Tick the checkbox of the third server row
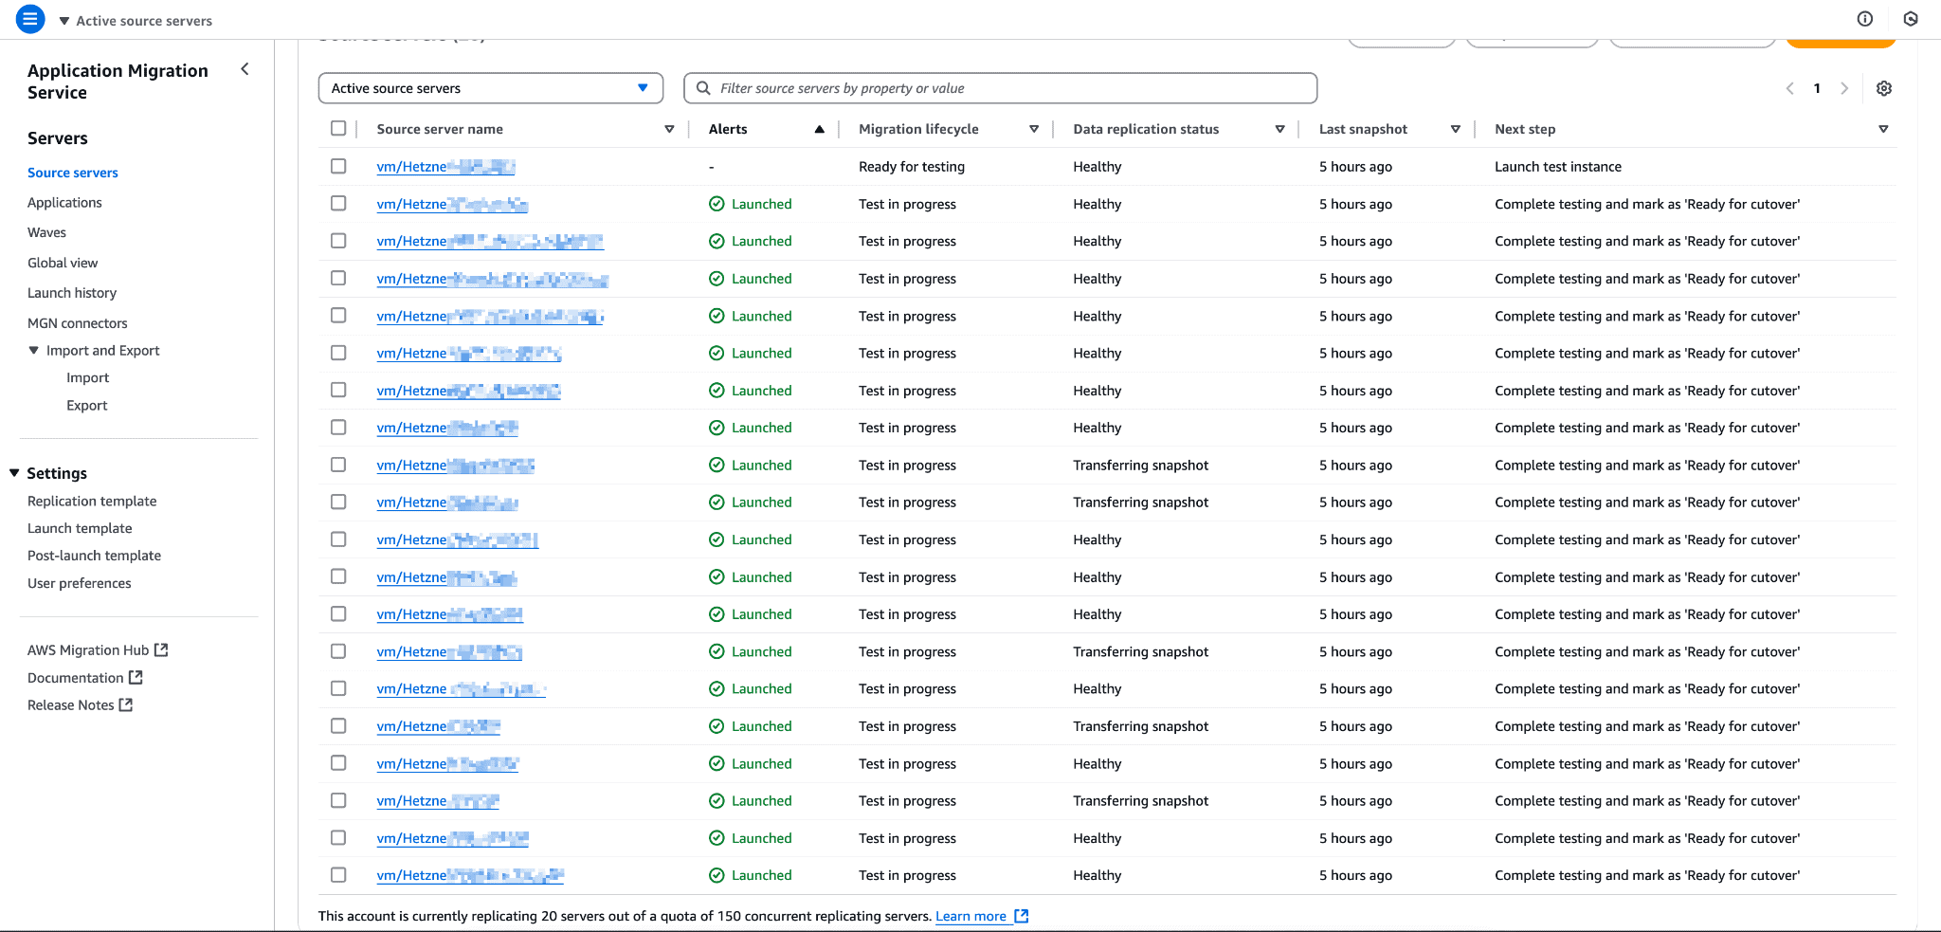 (x=338, y=241)
